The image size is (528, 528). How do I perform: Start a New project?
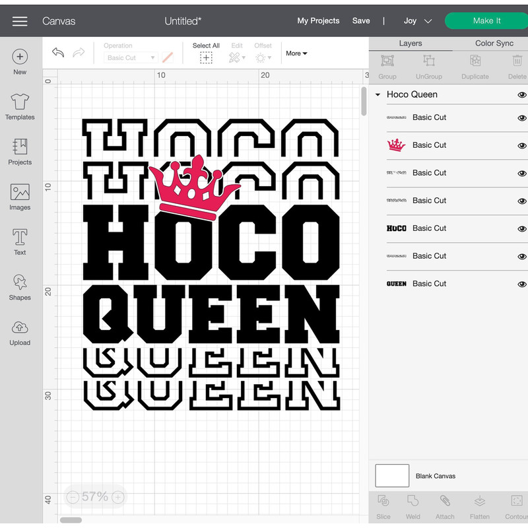(x=20, y=62)
